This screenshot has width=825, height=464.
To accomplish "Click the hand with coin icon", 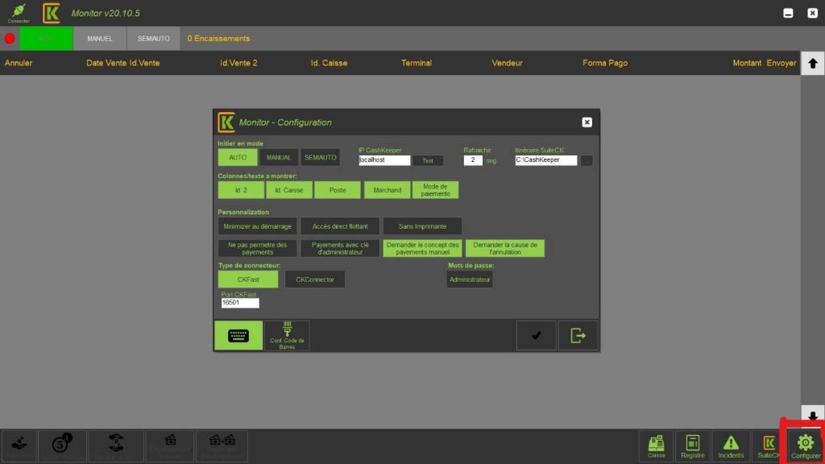I will 19,445.
